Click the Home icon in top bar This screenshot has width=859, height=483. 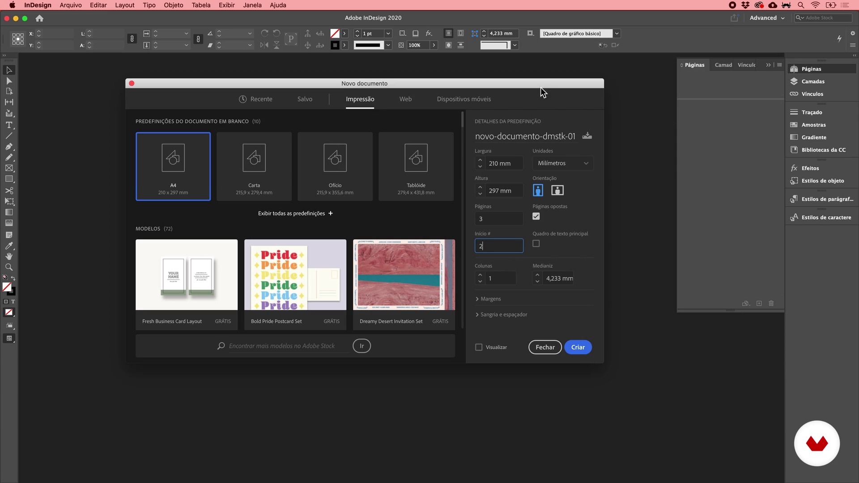pos(39,18)
